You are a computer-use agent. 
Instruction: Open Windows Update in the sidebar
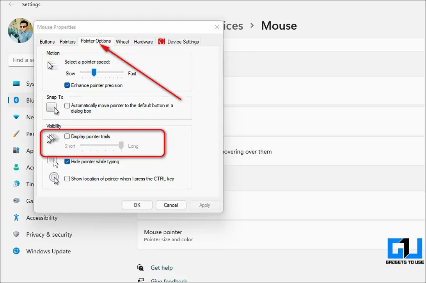[x=48, y=251]
